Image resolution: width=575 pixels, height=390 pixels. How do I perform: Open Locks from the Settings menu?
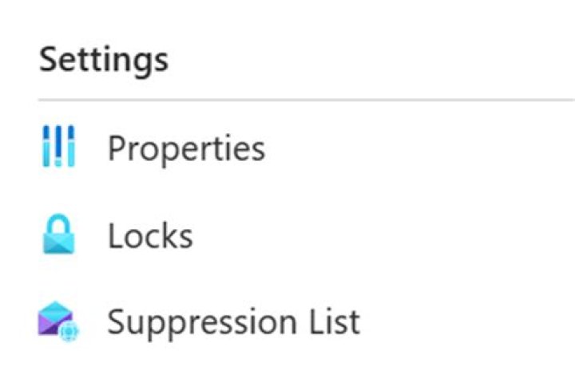click(150, 236)
